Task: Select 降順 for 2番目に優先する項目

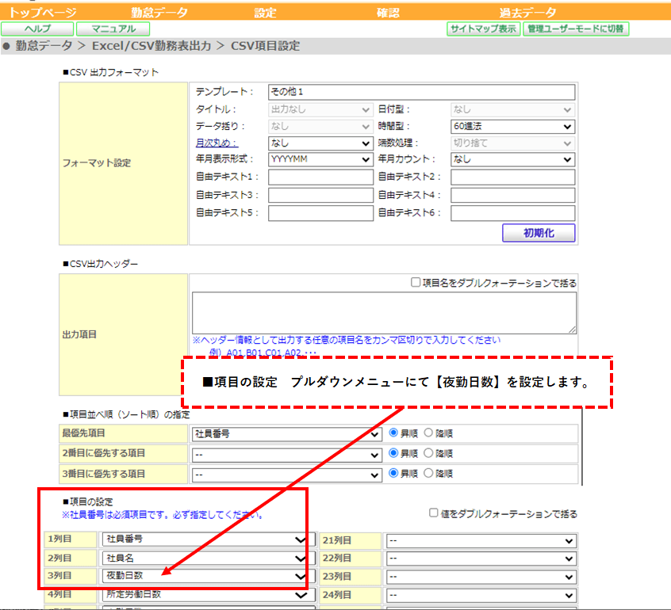Action: (428, 452)
